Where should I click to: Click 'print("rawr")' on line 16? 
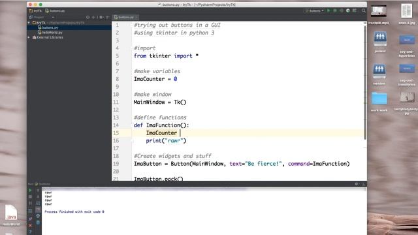pos(166,140)
